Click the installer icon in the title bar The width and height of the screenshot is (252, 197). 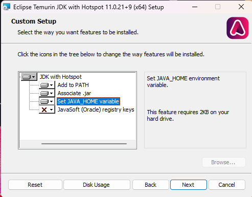(7, 7)
